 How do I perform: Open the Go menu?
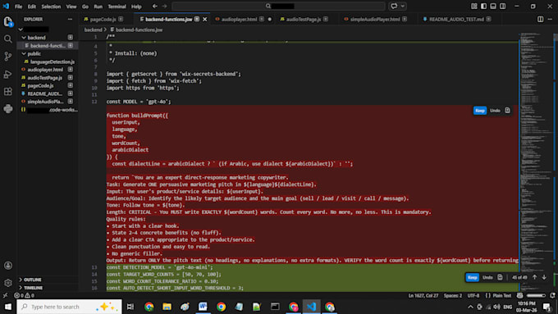tap(85, 7)
